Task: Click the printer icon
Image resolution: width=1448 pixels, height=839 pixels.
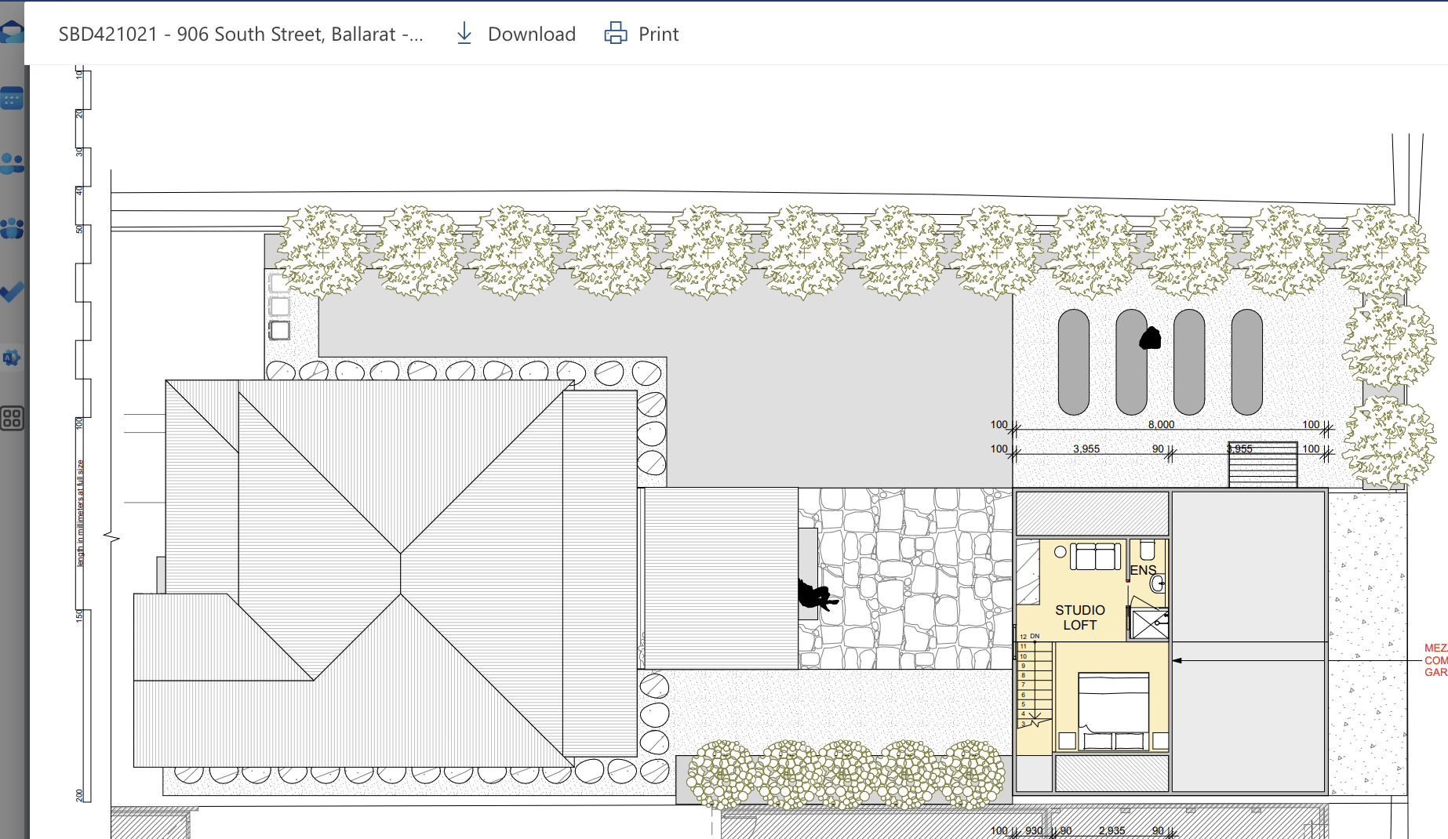Action: pyautogui.click(x=616, y=34)
